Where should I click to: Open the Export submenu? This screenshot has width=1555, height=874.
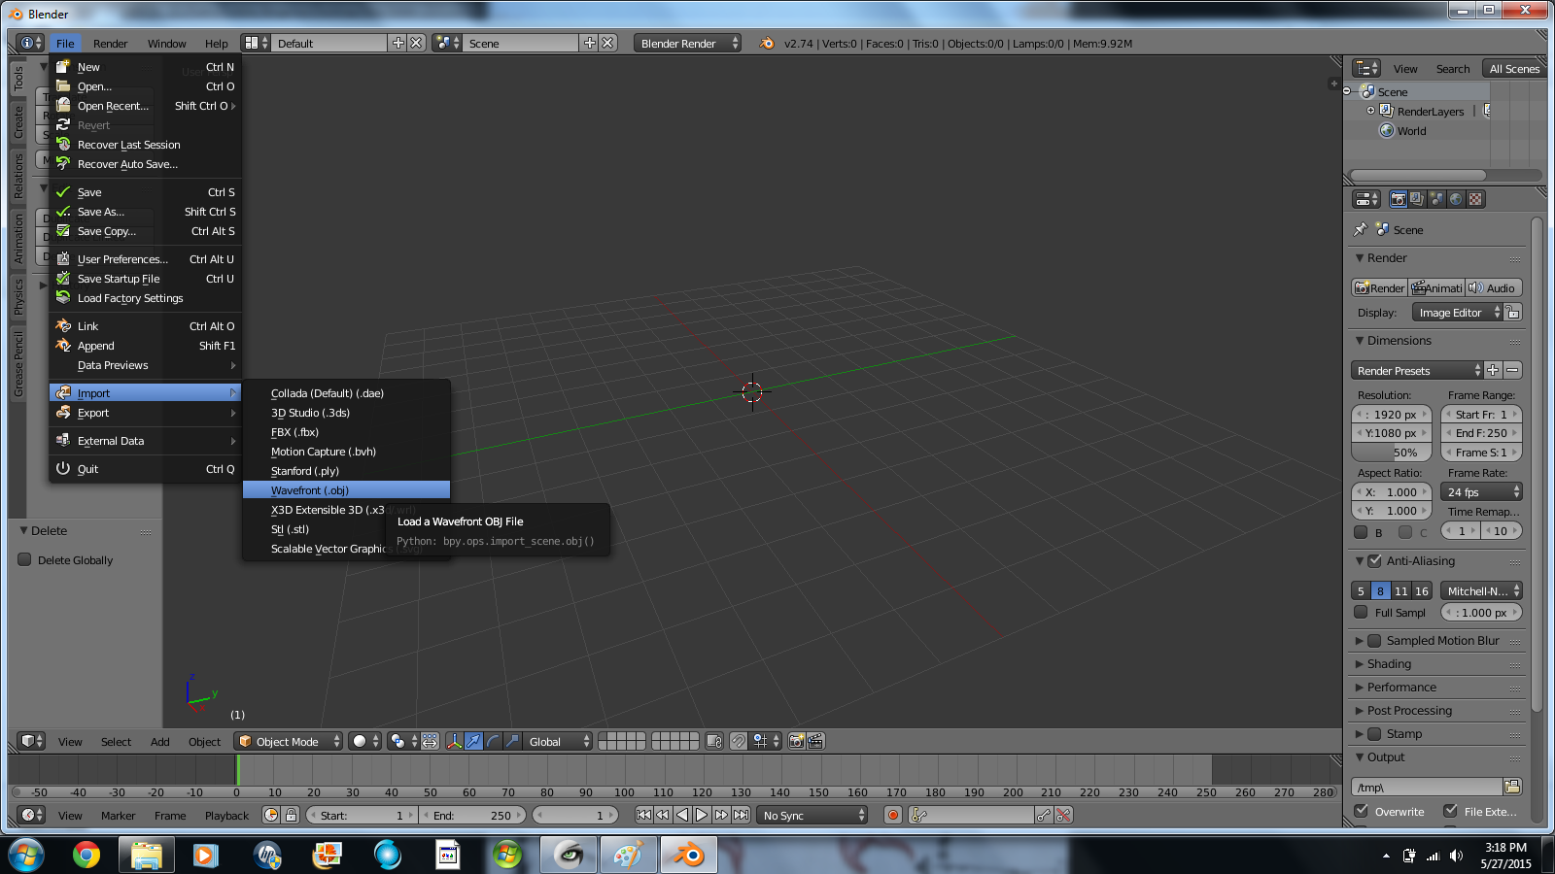coord(145,413)
